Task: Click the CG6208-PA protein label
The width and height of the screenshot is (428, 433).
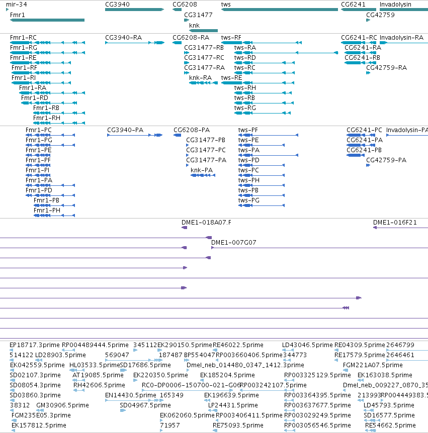Action: [x=192, y=130]
